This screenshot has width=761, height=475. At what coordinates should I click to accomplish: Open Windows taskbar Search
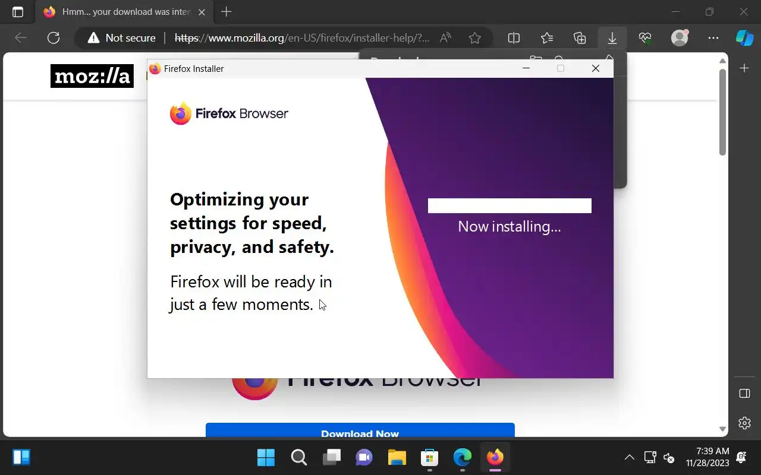[298, 457]
